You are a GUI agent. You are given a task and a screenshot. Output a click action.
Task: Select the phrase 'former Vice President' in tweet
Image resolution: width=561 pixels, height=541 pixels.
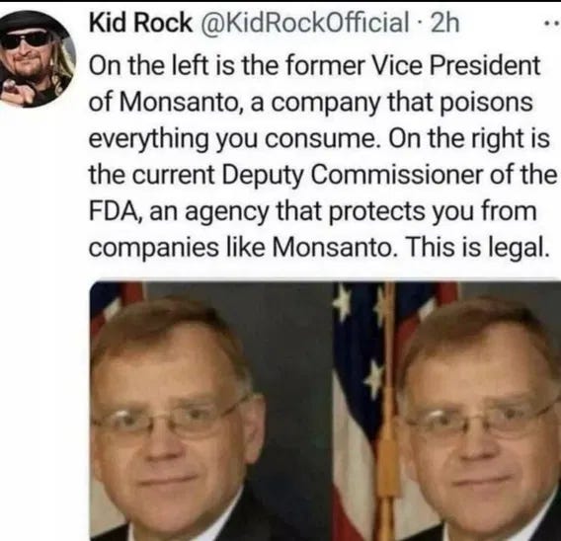(413, 66)
